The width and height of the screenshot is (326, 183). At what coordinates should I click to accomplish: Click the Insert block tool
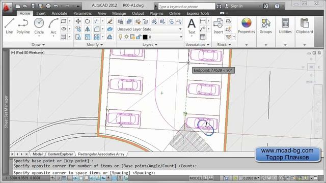218,26
